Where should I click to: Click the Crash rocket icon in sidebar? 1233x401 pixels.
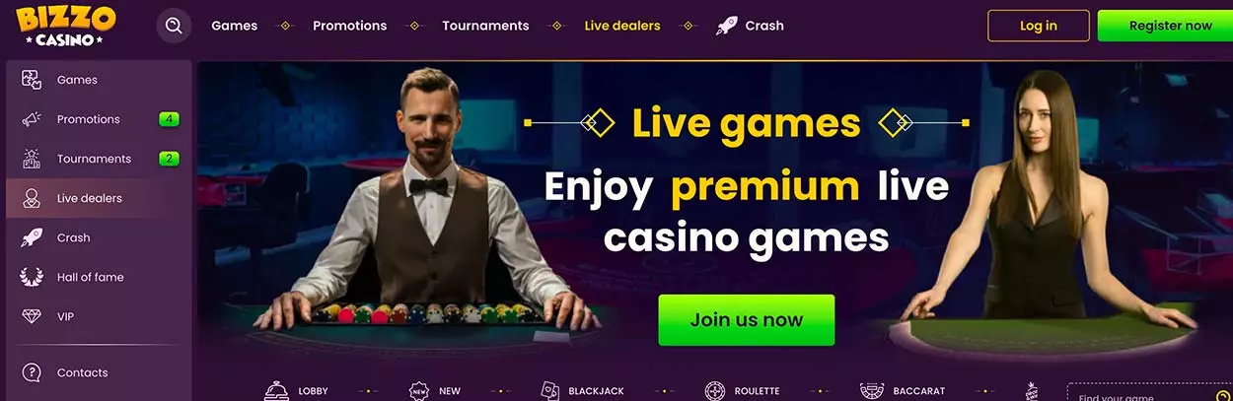(x=32, y=237)
